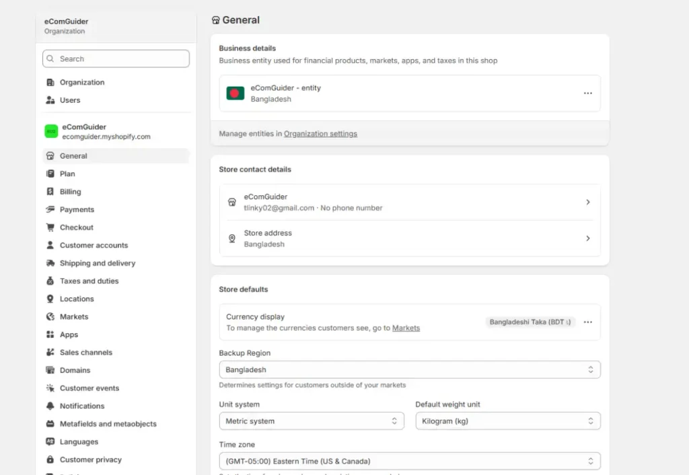Open Checkout settings label
The image size is (689, 475).
point(77,227)
